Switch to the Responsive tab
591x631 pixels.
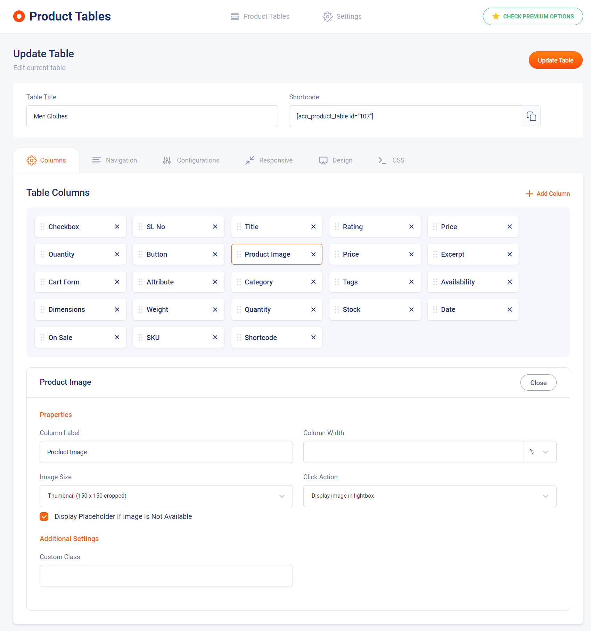(269, 160)
